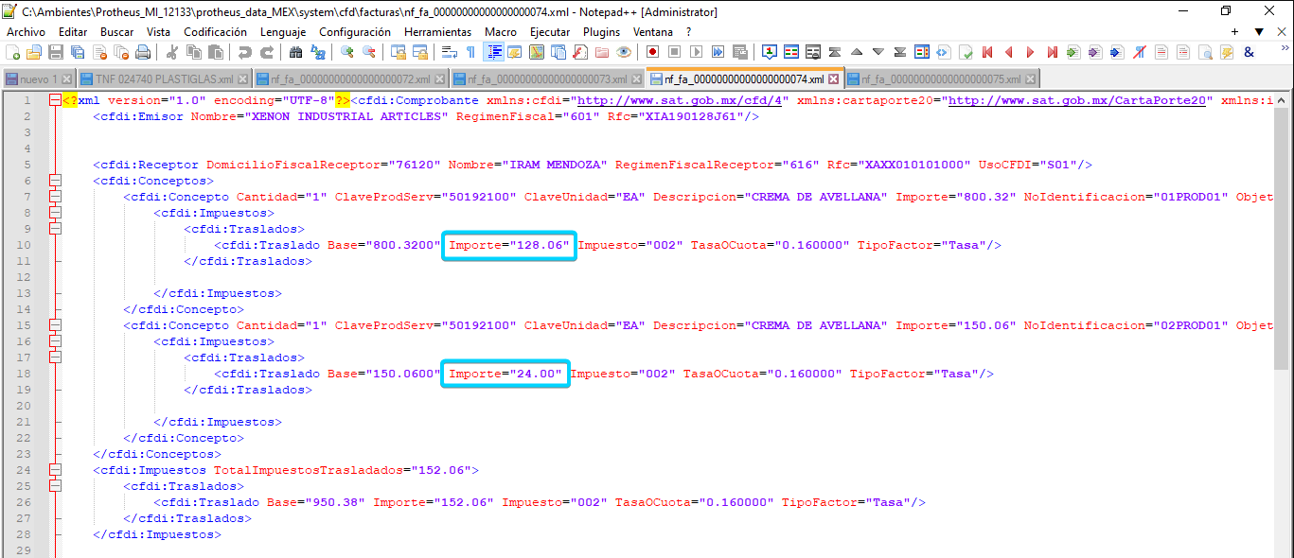
Task: Collapse cfdi:Conceptos fold at line 6
Action: point(55,180)
